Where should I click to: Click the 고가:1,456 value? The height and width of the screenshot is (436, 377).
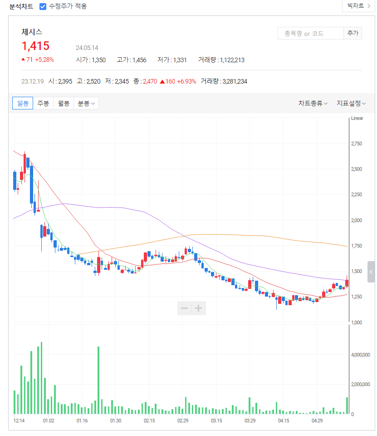click(x=132, y=60)
